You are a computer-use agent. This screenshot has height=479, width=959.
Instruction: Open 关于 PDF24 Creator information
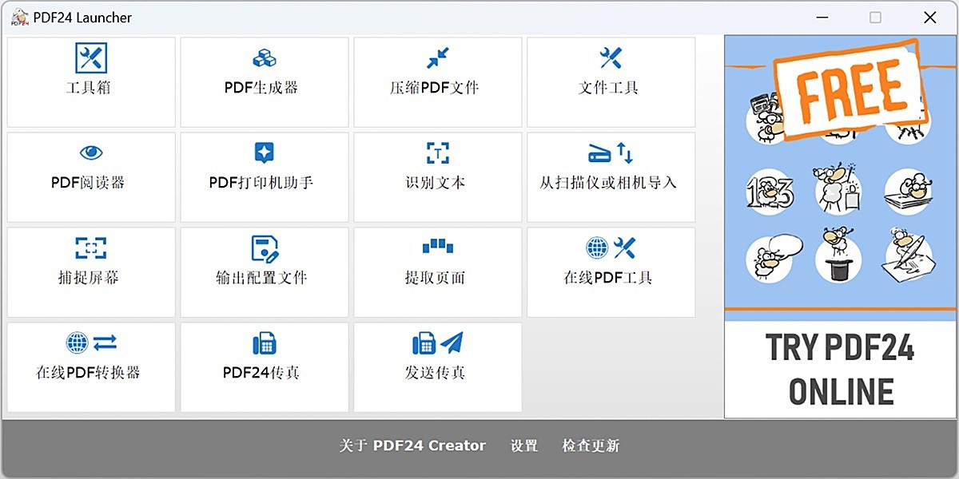point(412,445)
